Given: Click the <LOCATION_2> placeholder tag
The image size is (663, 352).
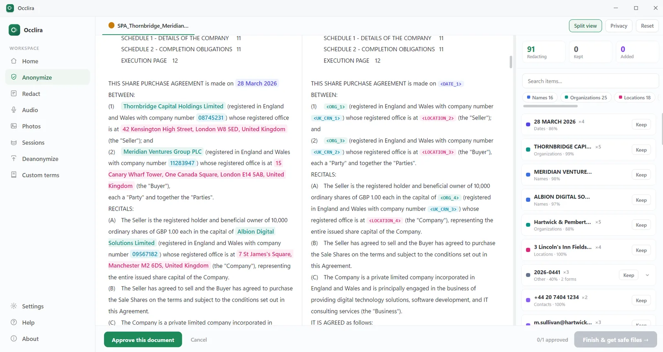Looking at the screenshot, I should coord(438,118).
